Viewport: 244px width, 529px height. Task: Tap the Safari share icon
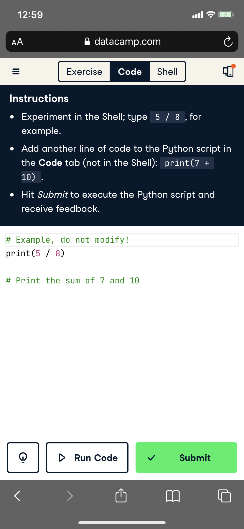pyautogui.click(x=121, y=496)
